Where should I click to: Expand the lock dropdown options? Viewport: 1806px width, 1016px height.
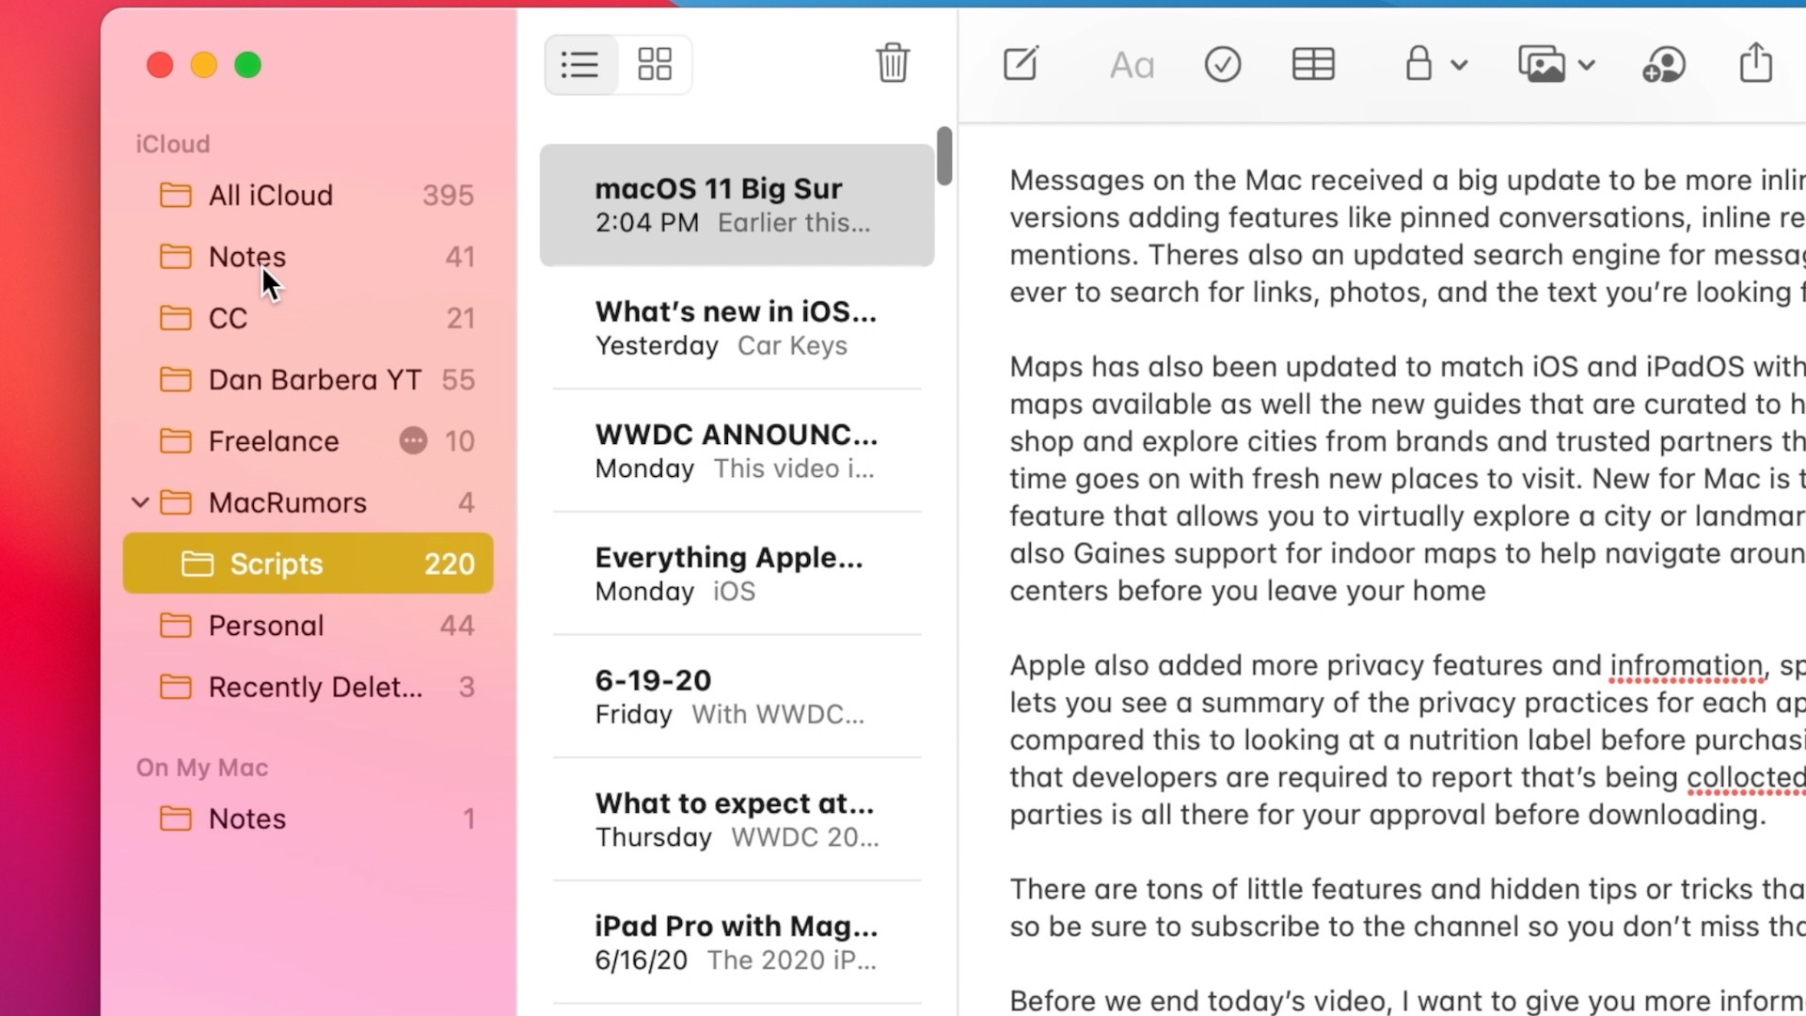(1460, 66)
